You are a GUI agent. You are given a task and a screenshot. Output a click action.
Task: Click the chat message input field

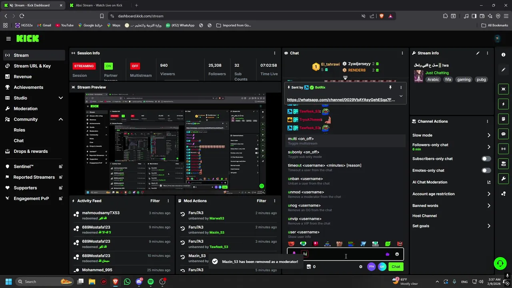pyautogui.click(x=345, y=254)
